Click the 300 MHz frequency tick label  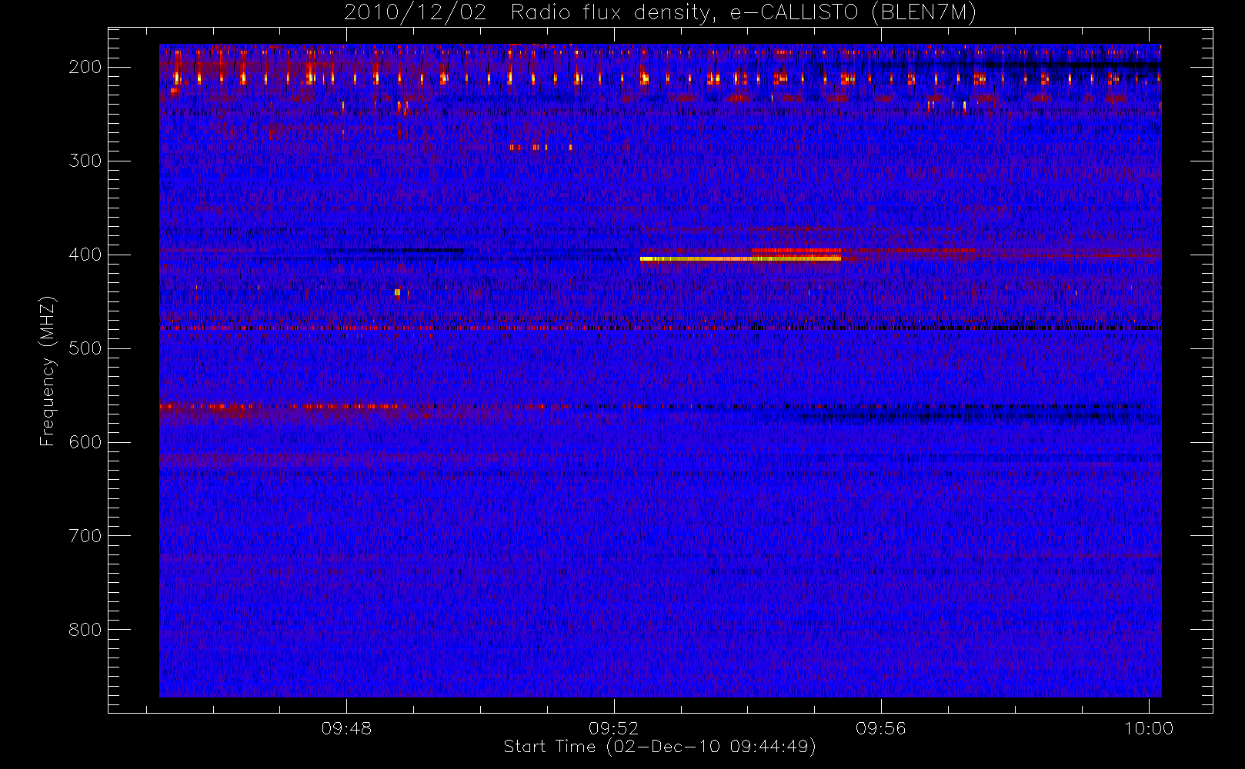(x=85, y=161)
